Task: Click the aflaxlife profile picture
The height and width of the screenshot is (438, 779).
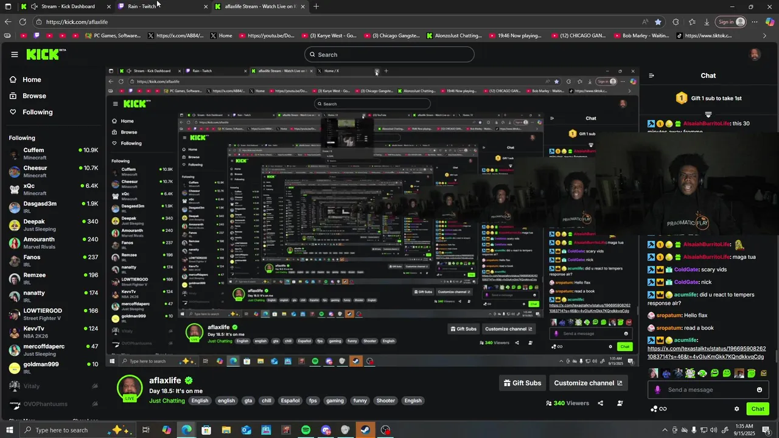Action: [x=130, y=388]
